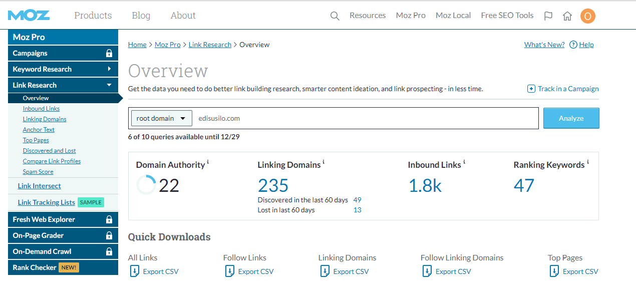Open the What's New? link
Screen dimensions: 636x290
coord(544,45)
